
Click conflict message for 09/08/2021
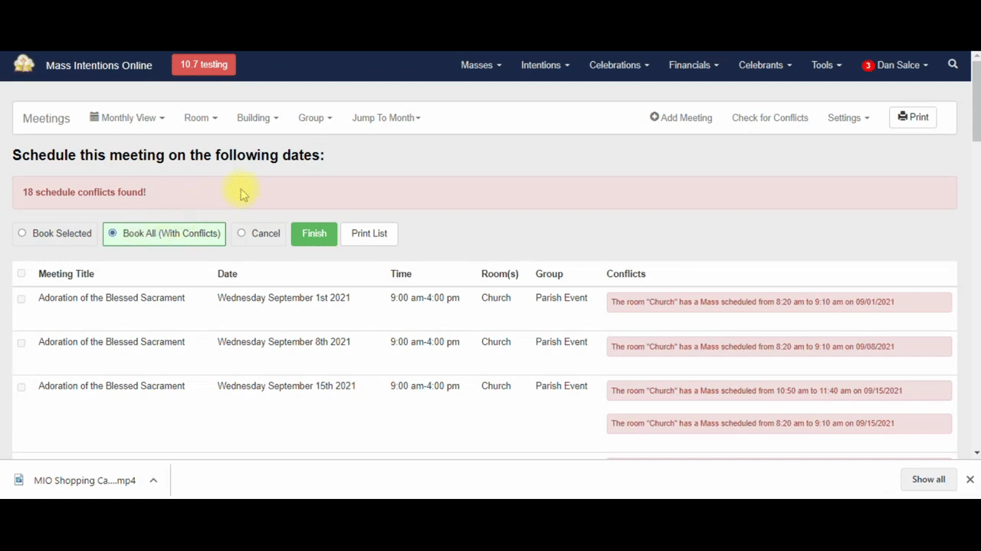[779, 347]
